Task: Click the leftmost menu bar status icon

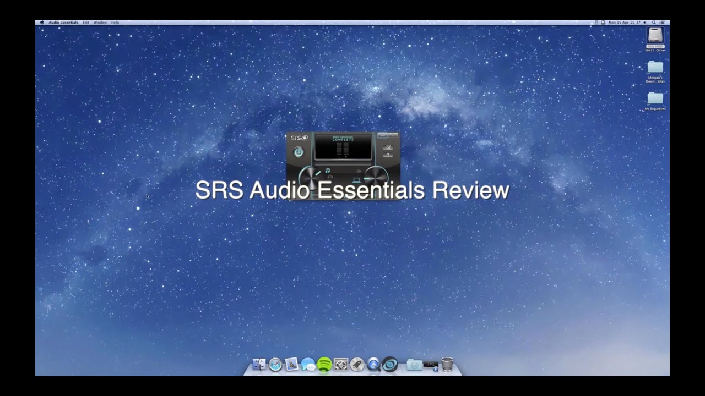Action: [596, 23]
